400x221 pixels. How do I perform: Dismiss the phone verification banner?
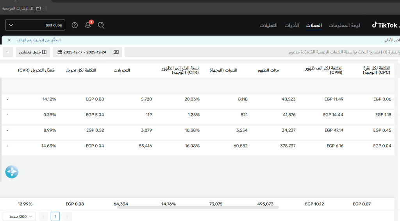(x=9, y=40)
